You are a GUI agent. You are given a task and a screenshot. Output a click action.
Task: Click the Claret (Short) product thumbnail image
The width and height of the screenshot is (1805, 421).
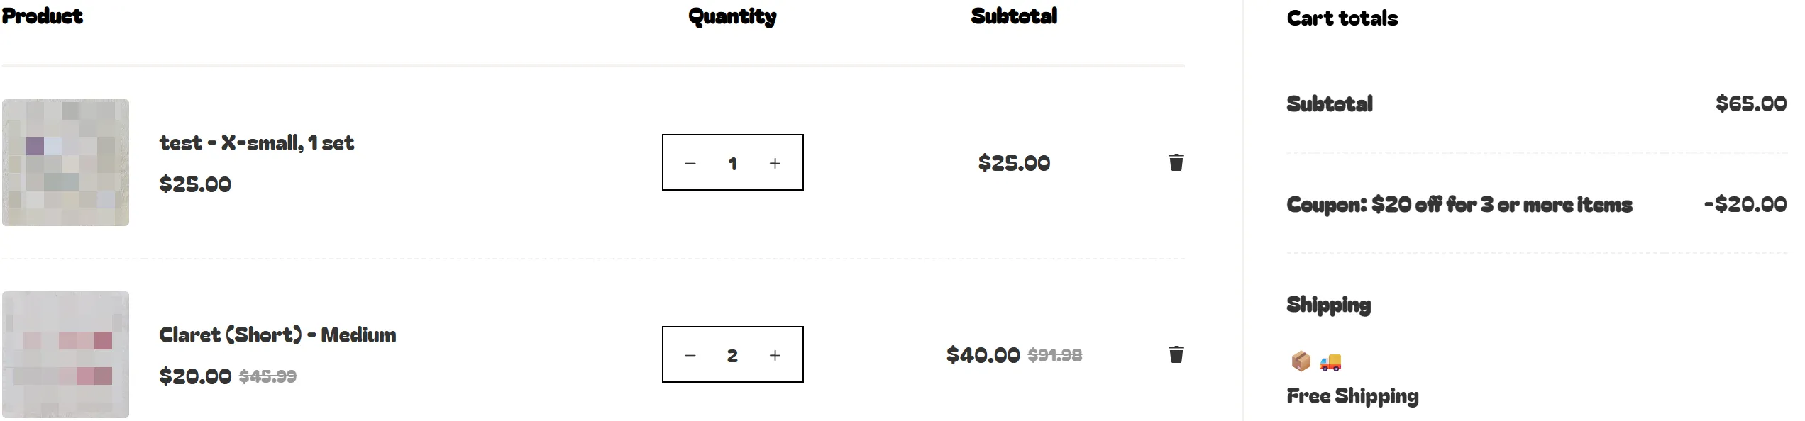click(x=65, y=354)
